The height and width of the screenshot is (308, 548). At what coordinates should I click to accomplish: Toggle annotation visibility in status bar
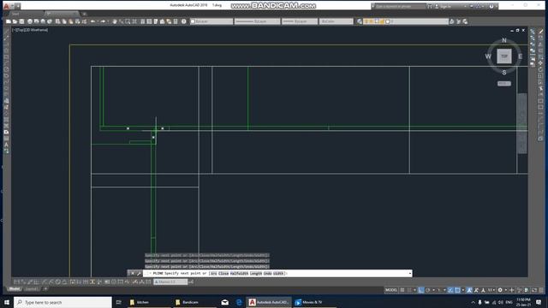(x=469, y=290)
